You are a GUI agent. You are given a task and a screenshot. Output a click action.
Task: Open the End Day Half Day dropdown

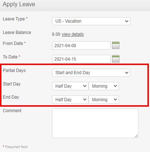pyautogui.click(x=70, y=100)
